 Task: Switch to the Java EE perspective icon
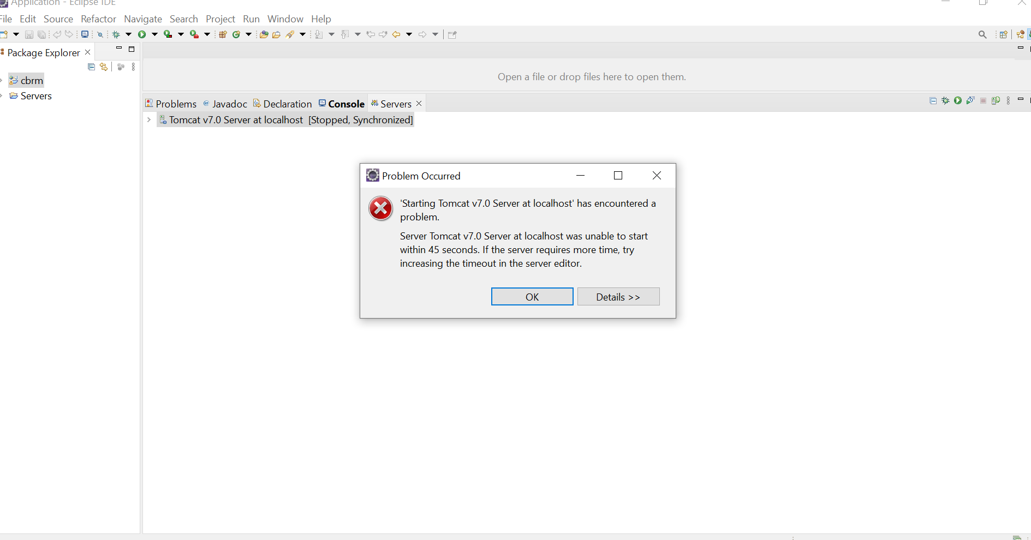pos(1020,34)
